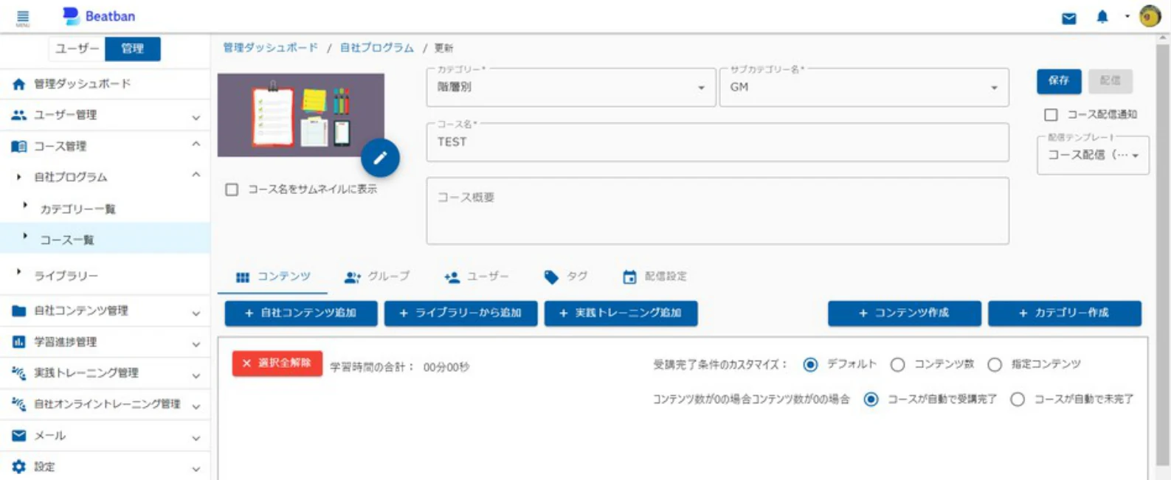Click the course thumbnail image
The image size is (1171, 480).
coord(300,115)
